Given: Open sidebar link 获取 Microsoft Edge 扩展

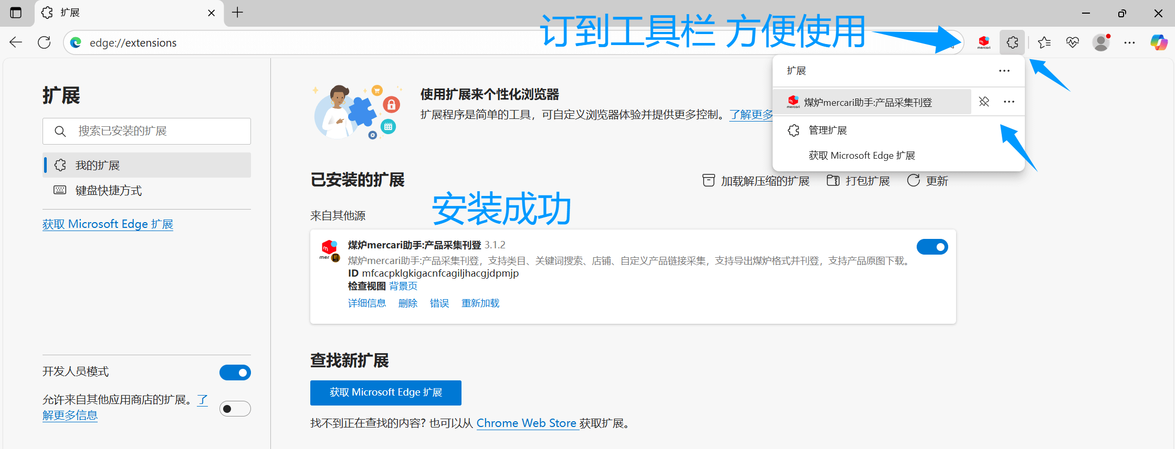Looking at the screenshot, I should [108, 224].
